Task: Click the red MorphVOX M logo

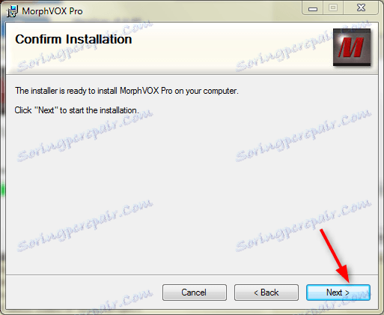Action: 352,47
